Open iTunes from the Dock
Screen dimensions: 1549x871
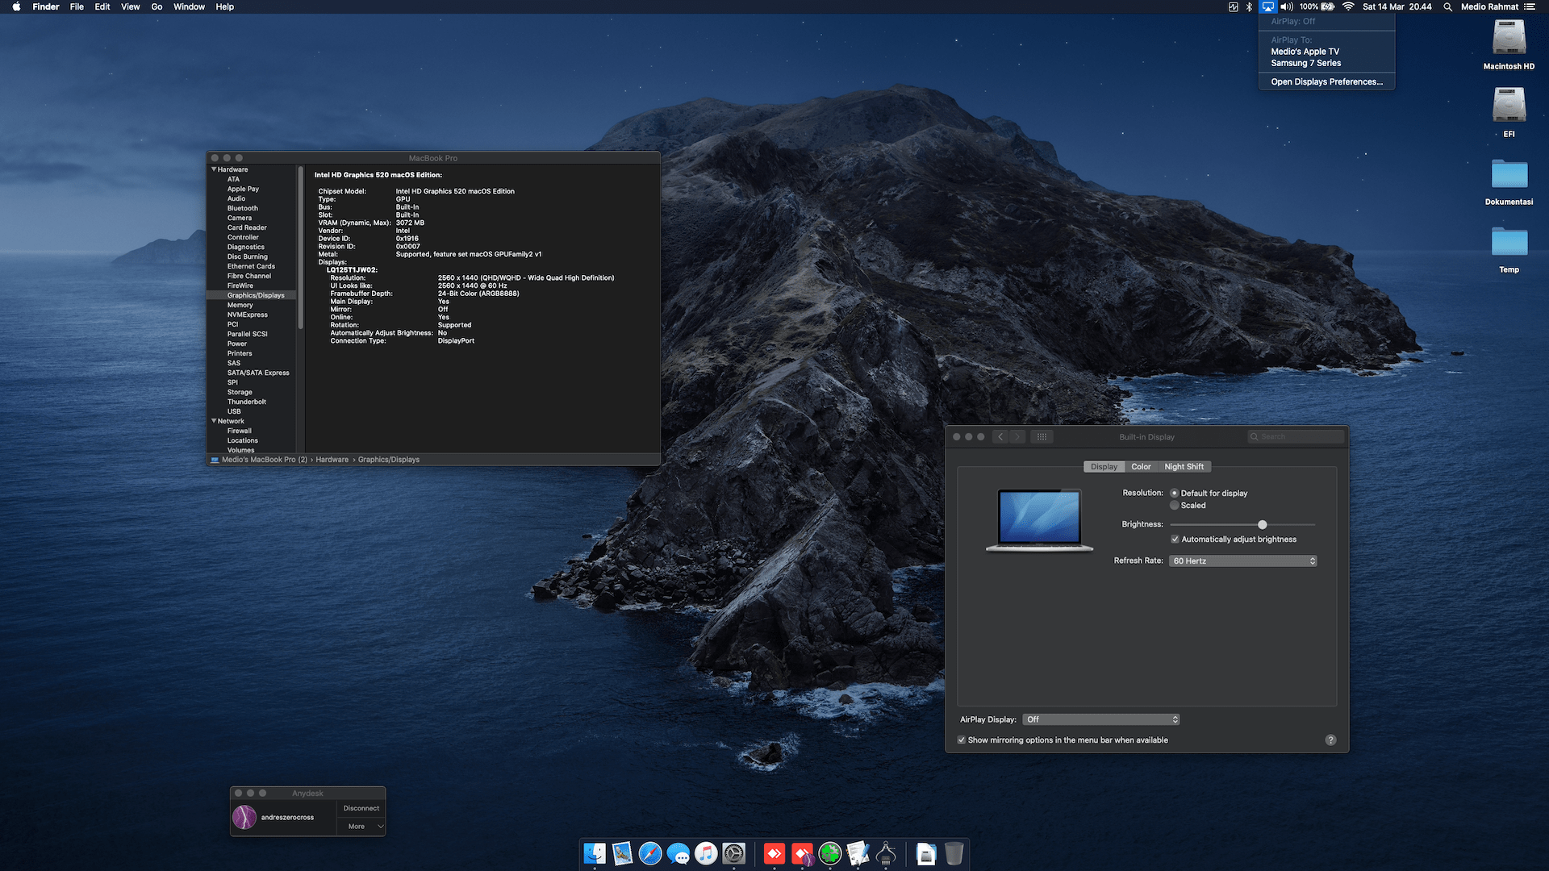[706, 853]
